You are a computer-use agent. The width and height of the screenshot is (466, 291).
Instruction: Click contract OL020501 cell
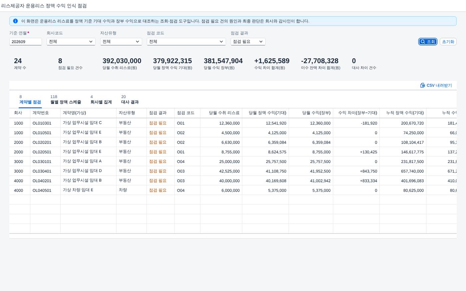[42, 152]
